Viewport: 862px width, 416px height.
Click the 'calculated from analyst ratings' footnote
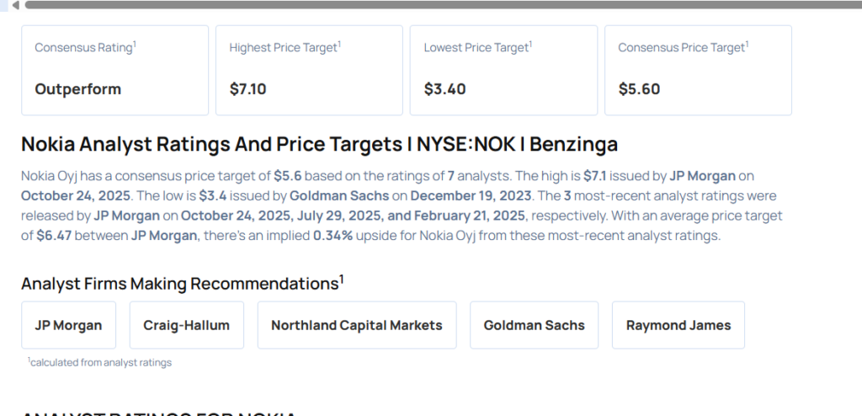tap(99, 362)
